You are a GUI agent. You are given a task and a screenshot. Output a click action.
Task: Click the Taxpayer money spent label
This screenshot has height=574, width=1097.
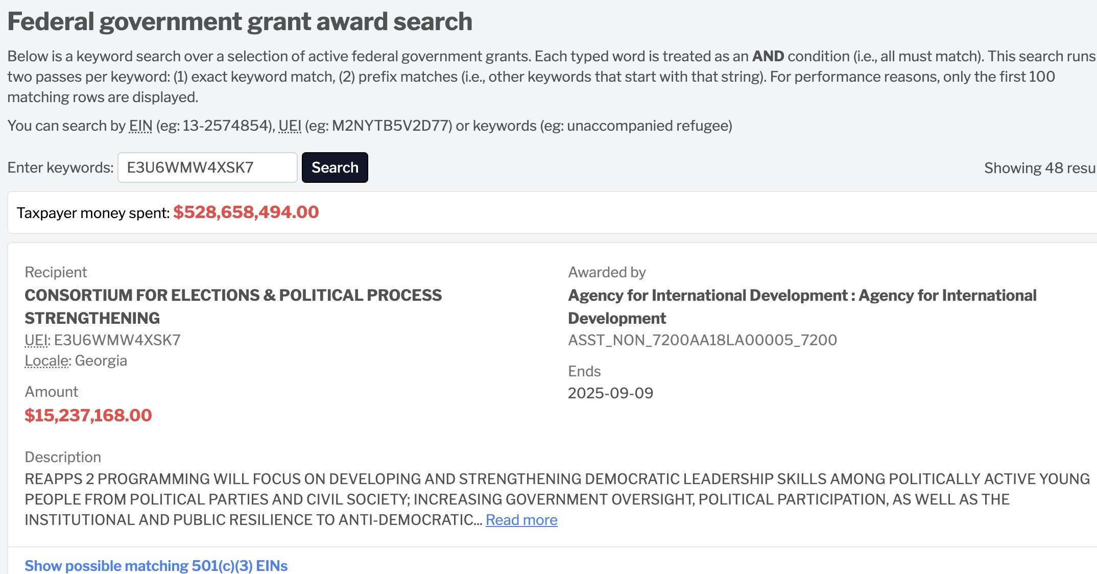point(93,213)
